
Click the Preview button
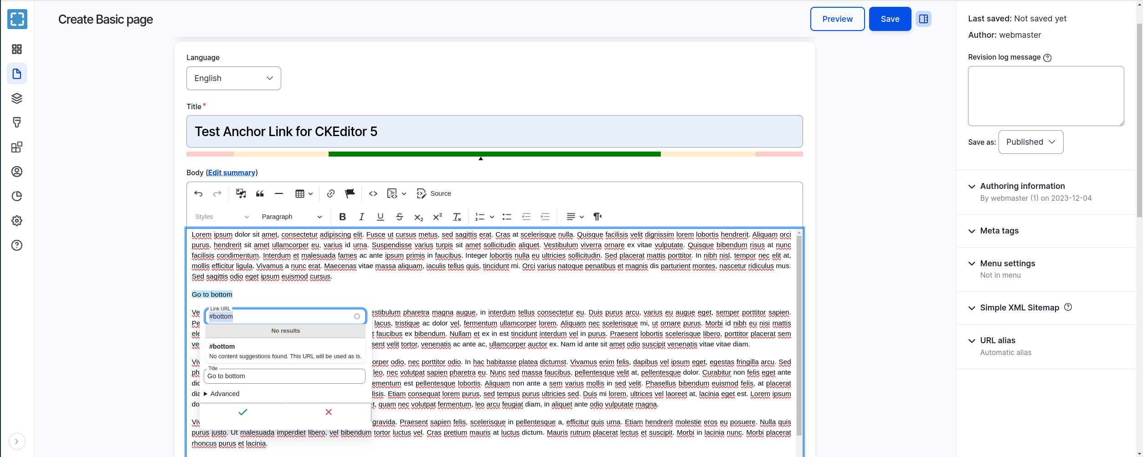coord(837,19)
